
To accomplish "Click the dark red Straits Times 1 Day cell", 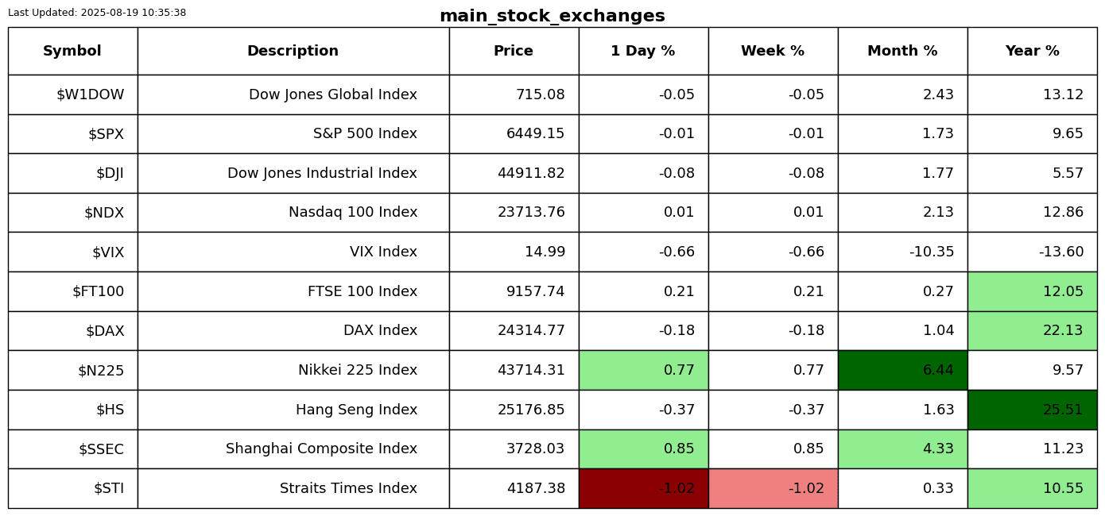I will [643, 489].
